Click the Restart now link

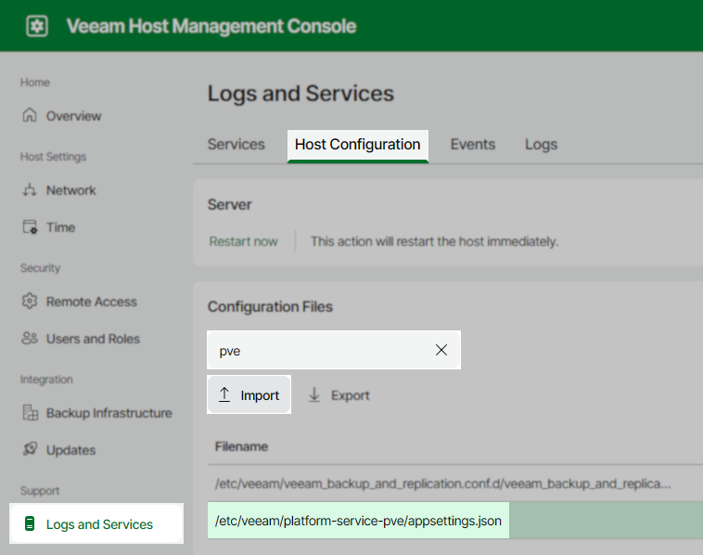(243, 241)
